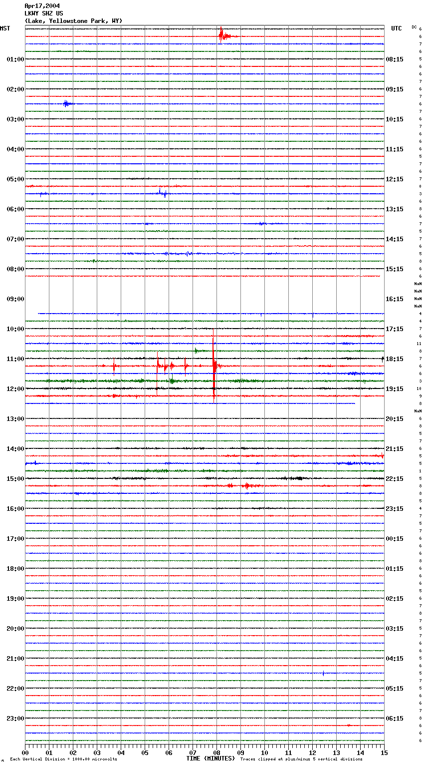Click the '15:15' UTC time label
Viewport: 424px width, 766px height.
[395, 269]
